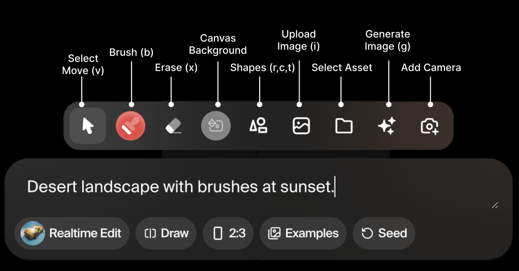Click the phone icon beside 2:3
Image resolution: width=519 pixels, height=271 pixels.
pyautogui.click(x=218, y=233)
